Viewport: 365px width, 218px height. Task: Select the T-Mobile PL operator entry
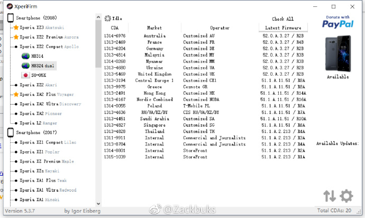point(196,106)
